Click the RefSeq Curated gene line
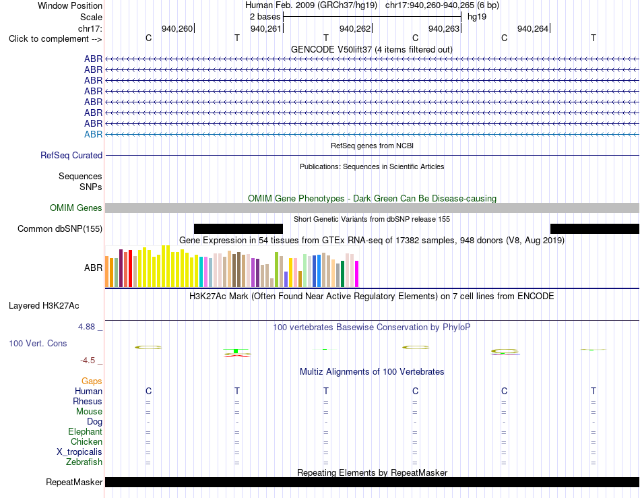 pyautogui.click(x=373, y=155)
